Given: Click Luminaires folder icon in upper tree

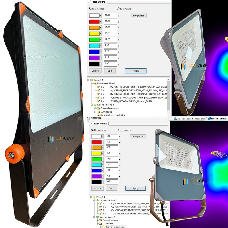Looking at the screenshot, I should point(98,112).
